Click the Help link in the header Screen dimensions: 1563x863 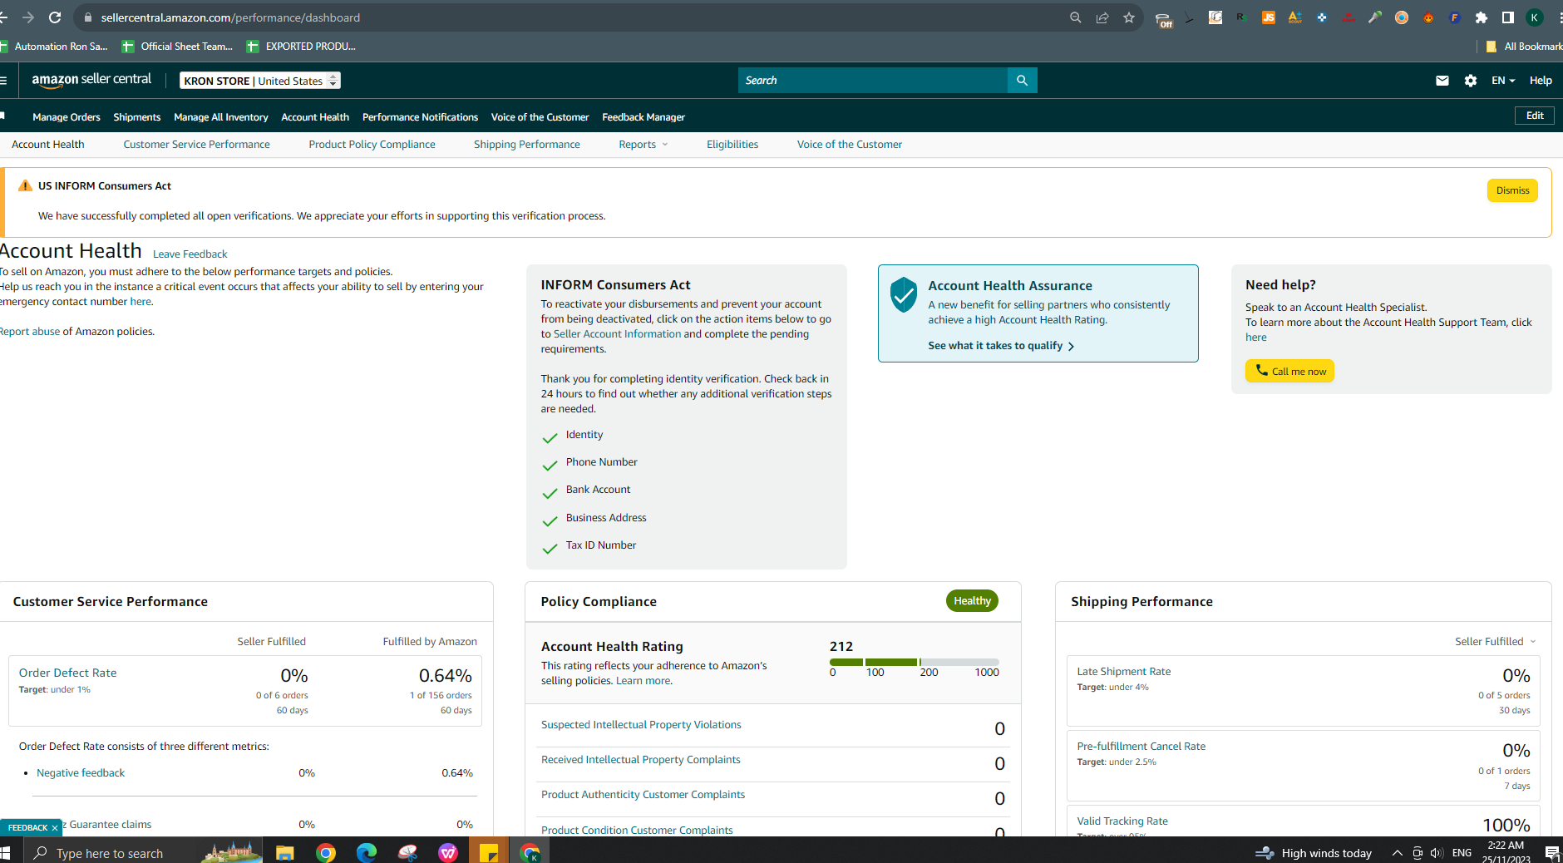pos(1541,81)
